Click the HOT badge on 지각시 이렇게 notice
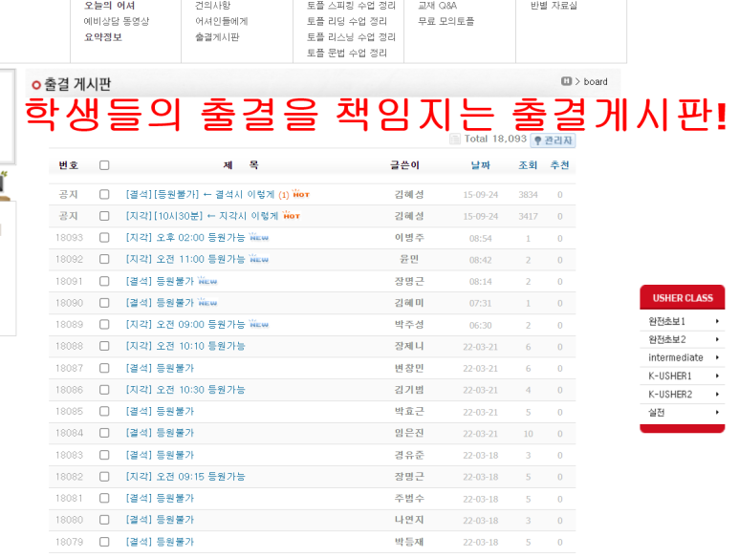Image resolution: width=739 pixels, height=558 pixels. (x=292, y=216)
